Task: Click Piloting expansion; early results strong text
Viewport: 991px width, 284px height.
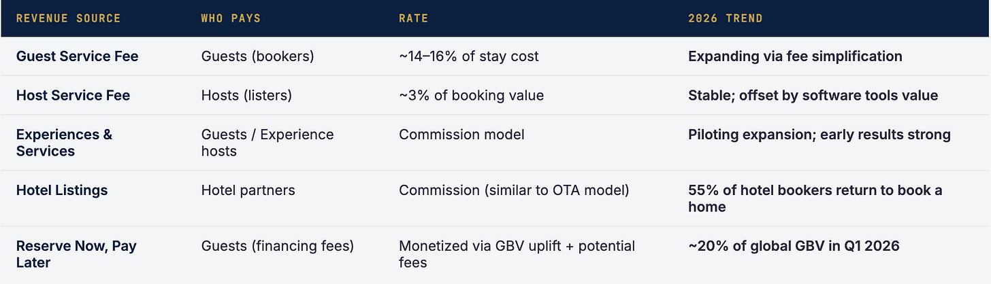Action: pos(819,135)
